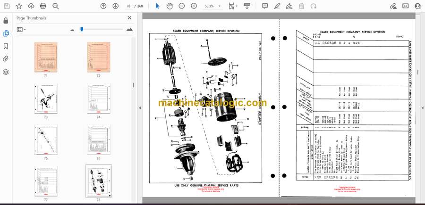Open the Layers panel icon
This screenshot has width=425, height=205.
click(x=6, y=72)
